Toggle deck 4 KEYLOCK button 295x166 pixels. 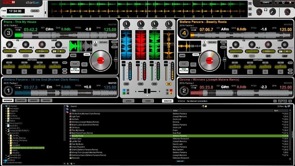[212, 43]
